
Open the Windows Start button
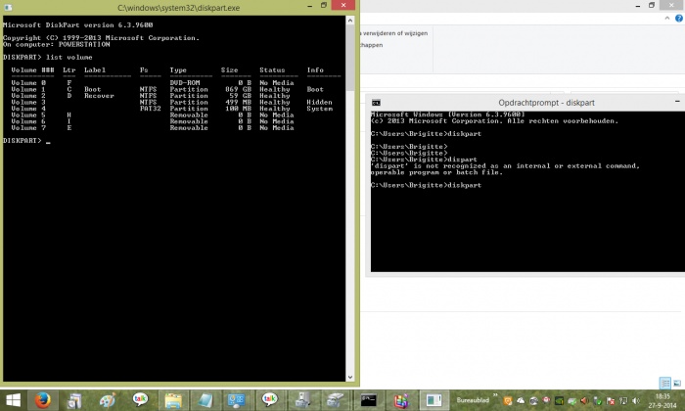13,400
